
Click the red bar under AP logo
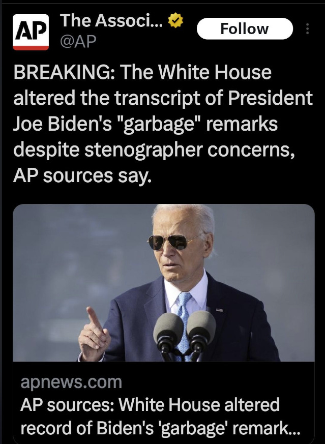click(x=31, y=48)
